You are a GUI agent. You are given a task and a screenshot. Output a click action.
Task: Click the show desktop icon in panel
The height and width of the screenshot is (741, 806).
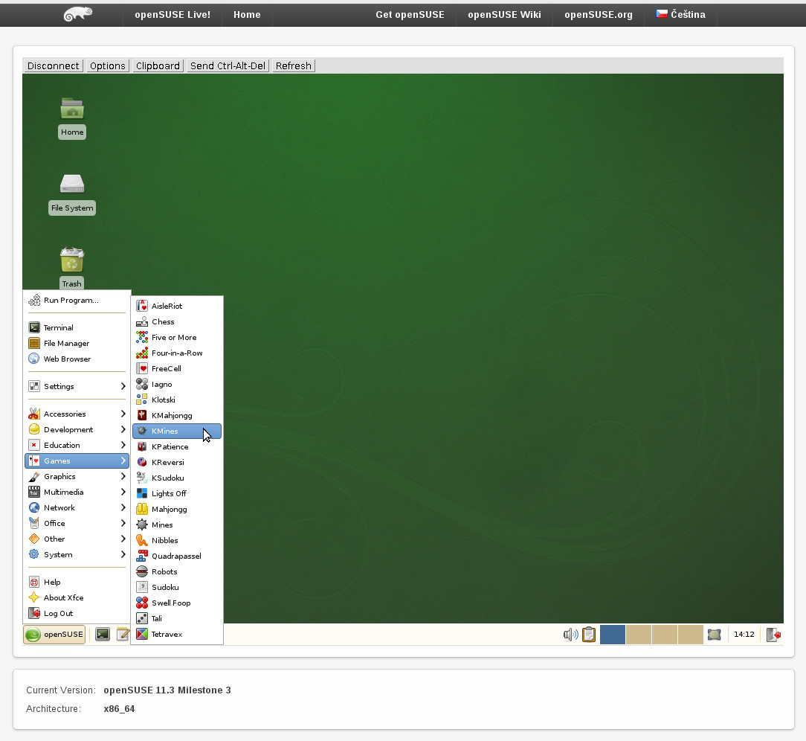[715, 635]
